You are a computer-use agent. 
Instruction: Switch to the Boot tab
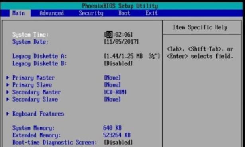pyautogui.click(x=124, y=13)
